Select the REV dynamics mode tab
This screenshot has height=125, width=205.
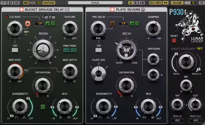(200, 49)
